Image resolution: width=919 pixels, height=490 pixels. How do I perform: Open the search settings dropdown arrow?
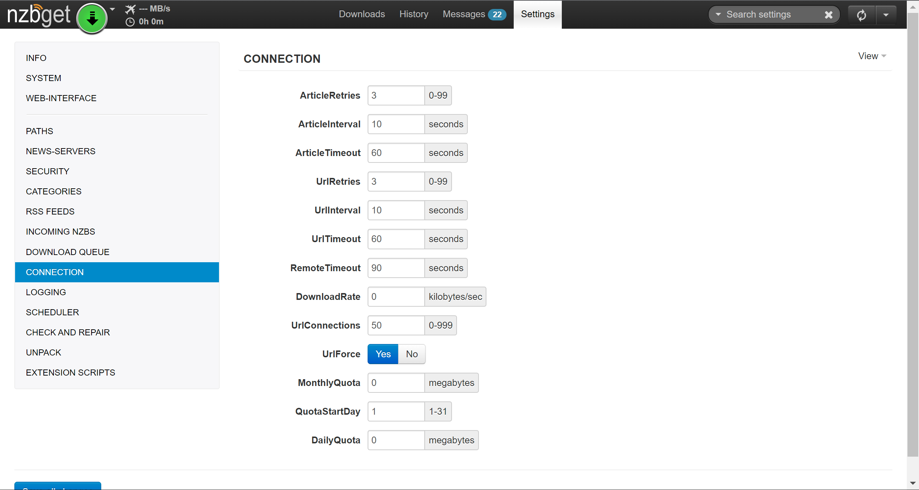point(718,15)
